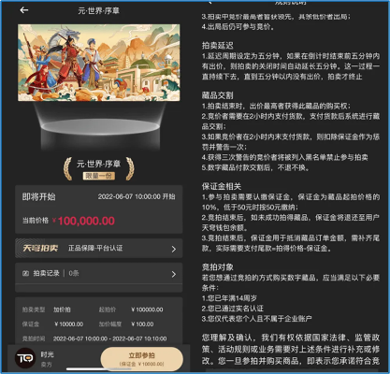Click the 立即参拍 bid button
The height and width of the screenshot is (374, 390).
tap(142, 359)
